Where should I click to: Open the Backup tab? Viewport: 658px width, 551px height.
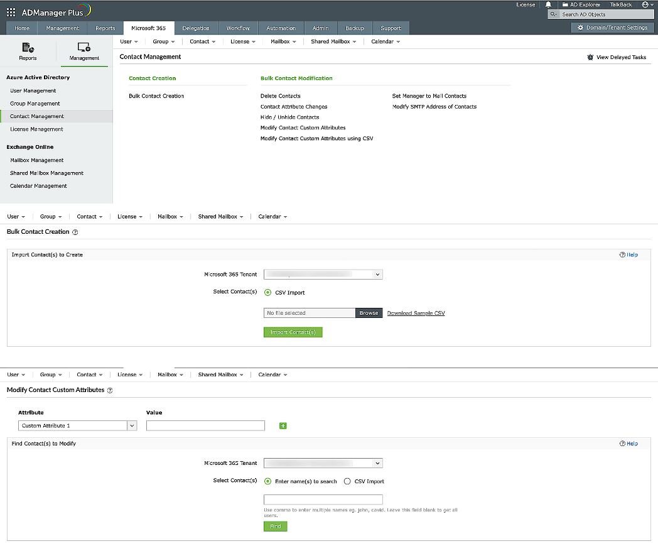coord(355,28)
